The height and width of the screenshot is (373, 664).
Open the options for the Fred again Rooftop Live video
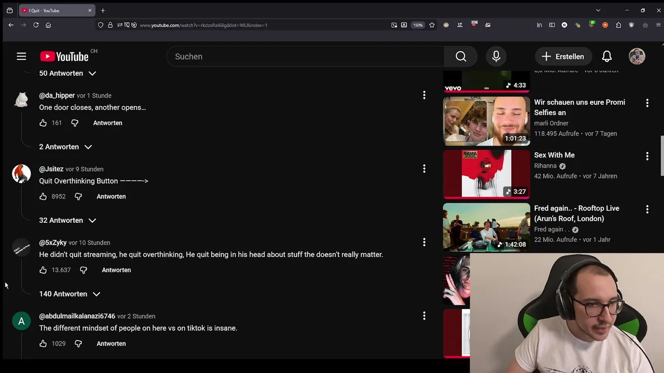tap(647, 209)
